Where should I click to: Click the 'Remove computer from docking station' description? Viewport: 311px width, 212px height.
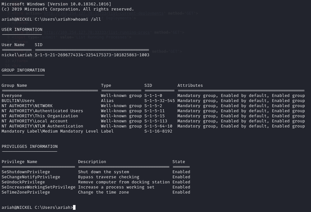point(124,182)
